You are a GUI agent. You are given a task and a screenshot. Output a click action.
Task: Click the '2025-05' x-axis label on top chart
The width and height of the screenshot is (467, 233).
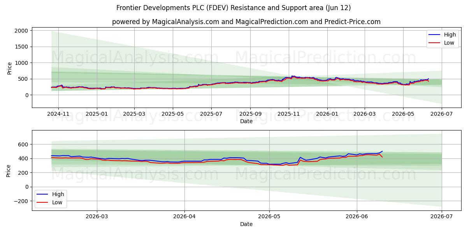point(173,114)
